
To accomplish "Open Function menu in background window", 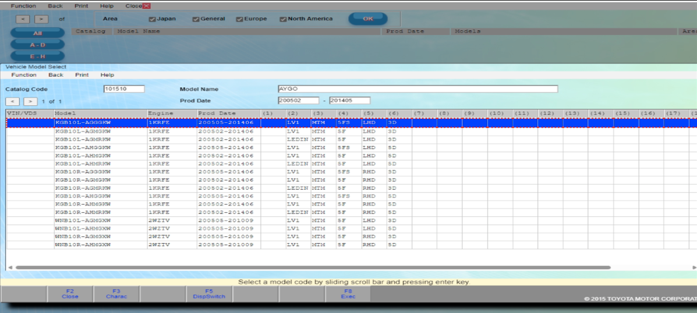I will click(23, 6).
